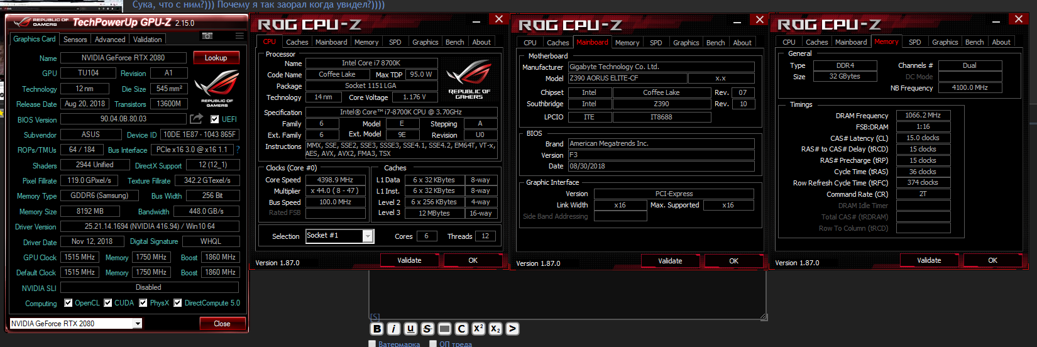This screenshot has height=347, width=1037.
Task: Click the BIOS Version 90.04.0B.80.03 field
Action: pos(124,119)
